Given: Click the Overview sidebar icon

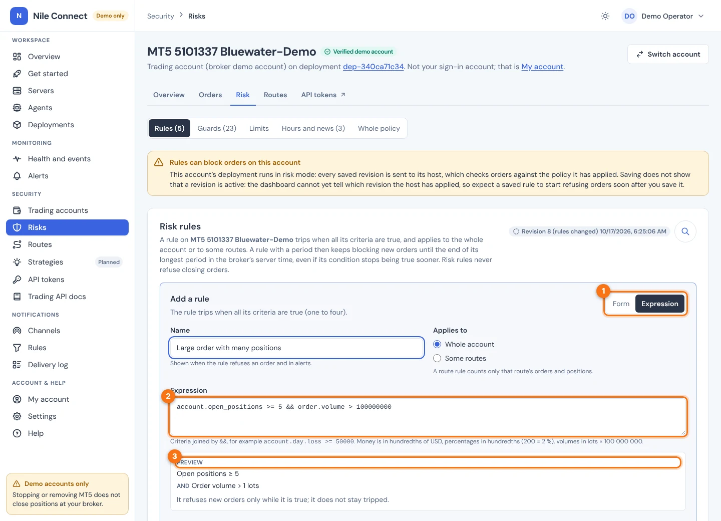Looking at the screenshot, I should click(x=17, y=57).
